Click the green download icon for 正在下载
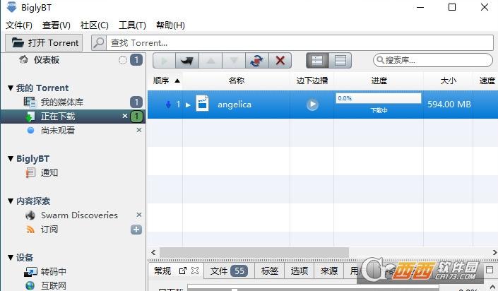This screenshot has height=291, width=498. pos(30,117)
